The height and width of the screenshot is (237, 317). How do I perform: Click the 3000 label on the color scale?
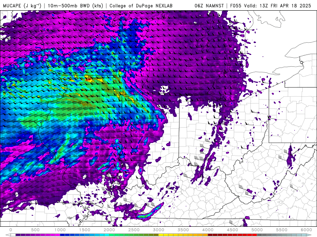point(158,230)
